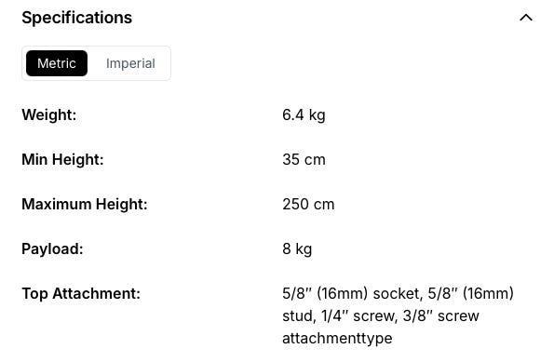
Task: Select the 8 kg payload value
Action: (x=297, y=249)
